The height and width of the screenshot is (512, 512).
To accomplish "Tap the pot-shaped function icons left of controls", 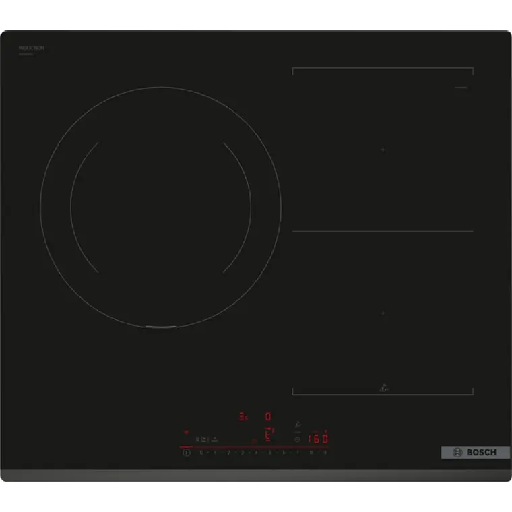I will tap(201, 439).
